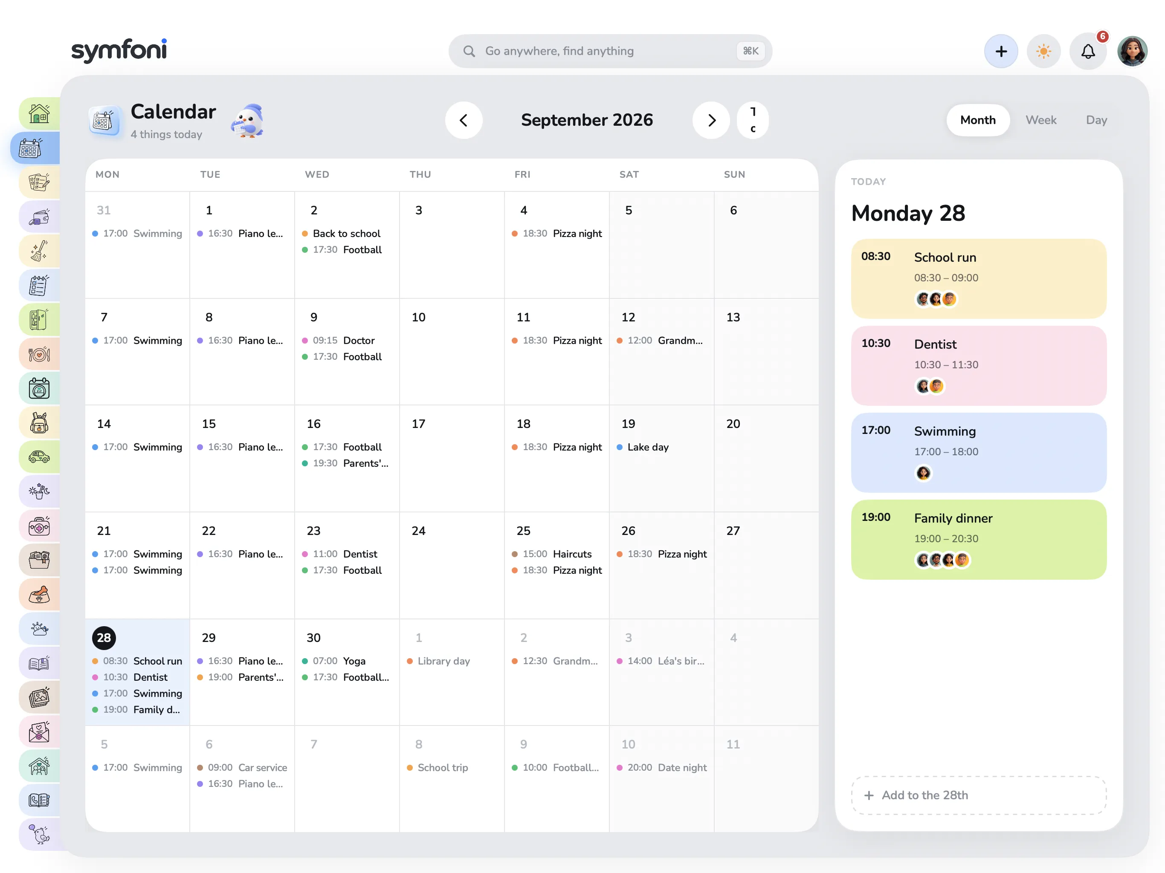Viewport: 1165px width, 873px height.
Task: Open the first aid kit icon
Action: pos(40,526)
